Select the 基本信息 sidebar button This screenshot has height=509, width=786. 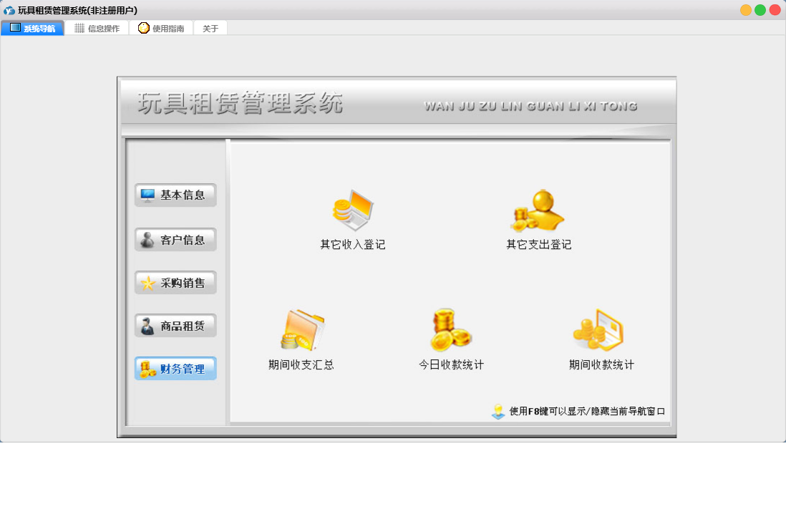pyautogui.click(x=175, y=195)
